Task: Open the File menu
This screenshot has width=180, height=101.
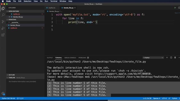Action: coord(14,1)
